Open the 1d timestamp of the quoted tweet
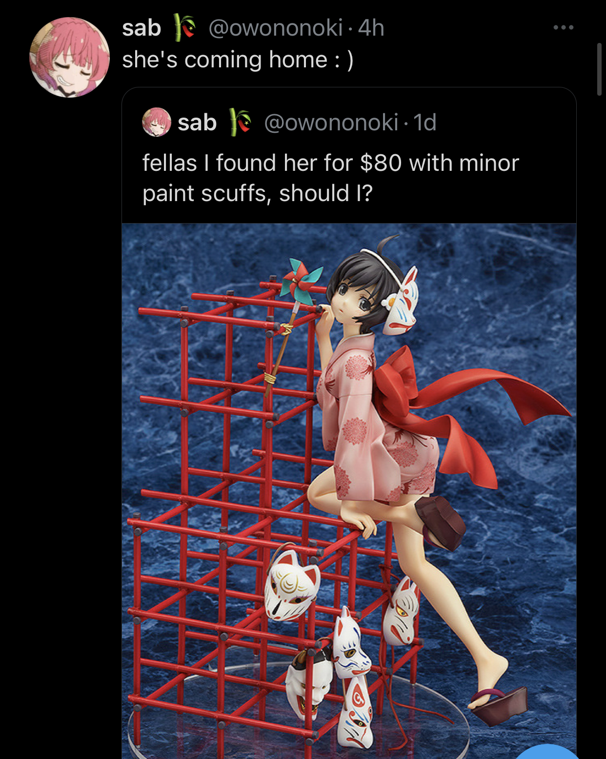The image size is (606, 759). 424,123
